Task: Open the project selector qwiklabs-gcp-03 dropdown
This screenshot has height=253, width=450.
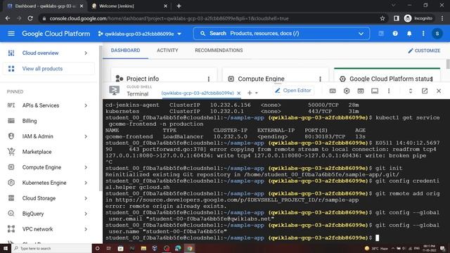Action: pyautogui.click(x=140, y=34)
